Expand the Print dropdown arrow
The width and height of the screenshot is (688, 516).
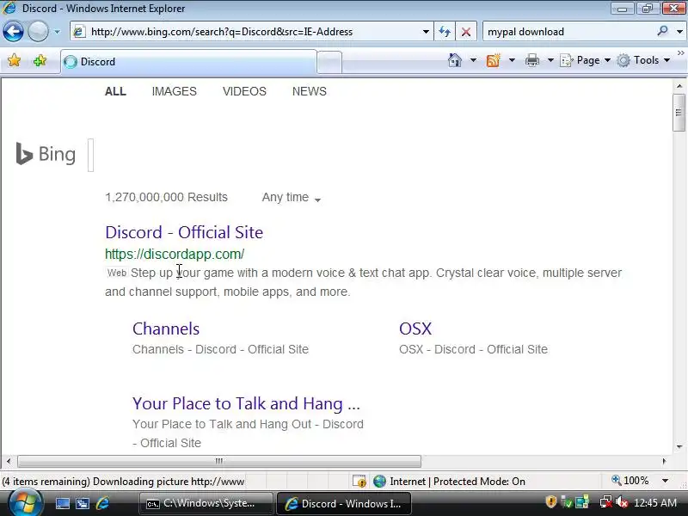550,60
